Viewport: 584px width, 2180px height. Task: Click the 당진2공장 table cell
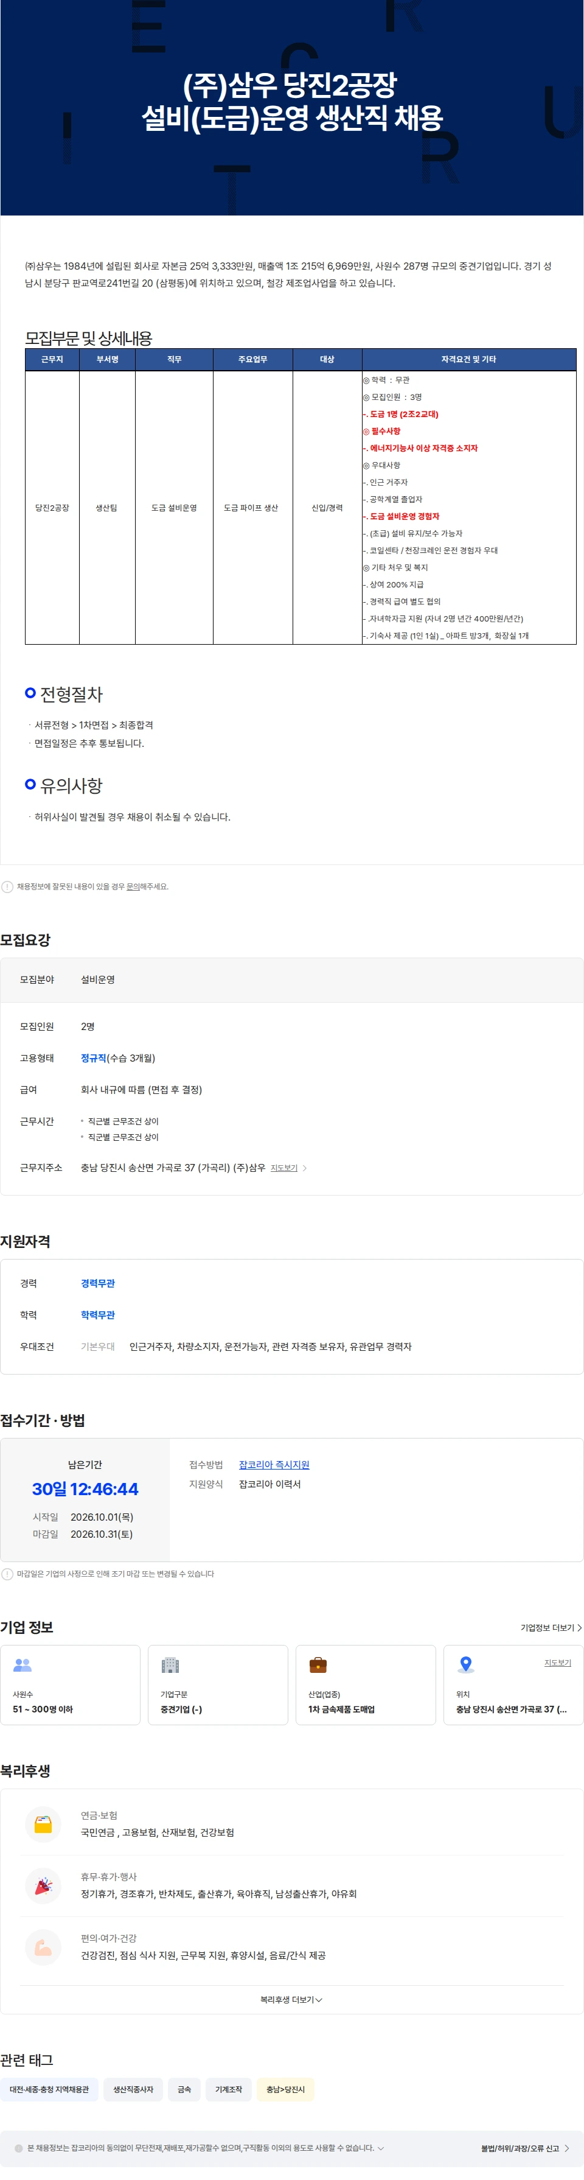tap(52, 508)
